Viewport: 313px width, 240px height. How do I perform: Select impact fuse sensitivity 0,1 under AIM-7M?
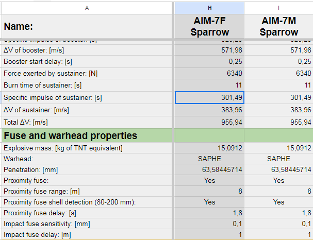pyautogui.click(x=278, y=224)
